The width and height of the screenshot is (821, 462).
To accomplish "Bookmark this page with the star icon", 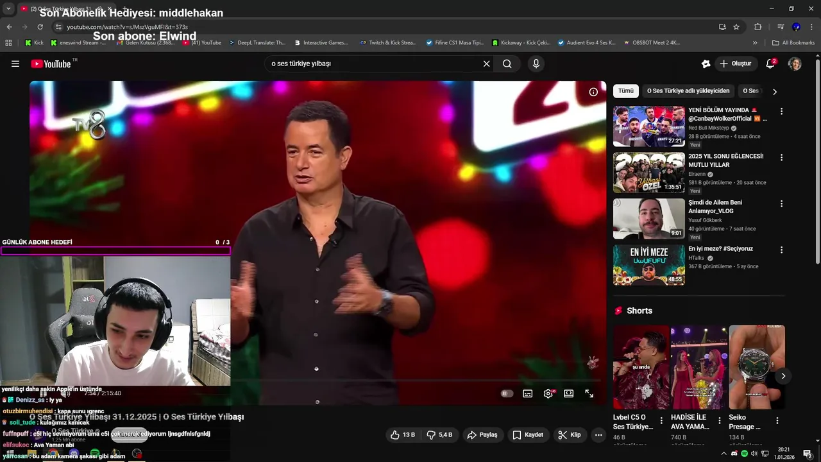I will (x=736, y=27).
